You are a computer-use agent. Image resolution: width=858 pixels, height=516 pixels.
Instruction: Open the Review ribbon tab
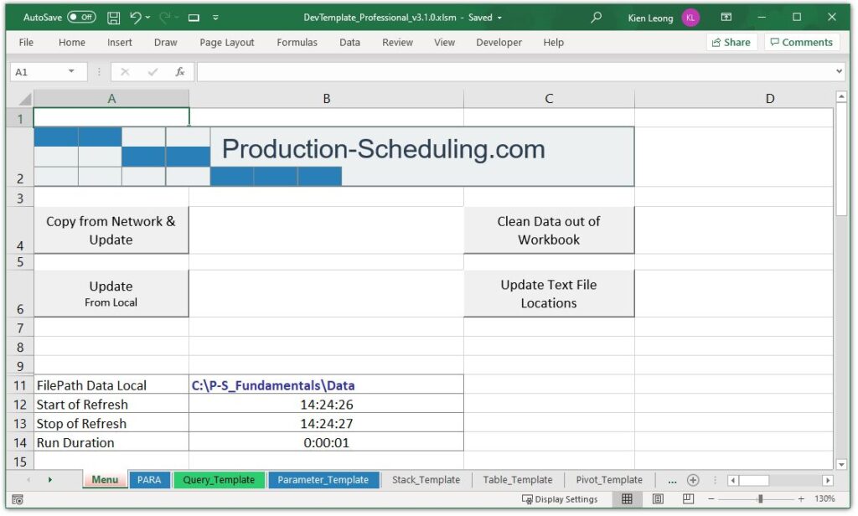coord(397,42)
